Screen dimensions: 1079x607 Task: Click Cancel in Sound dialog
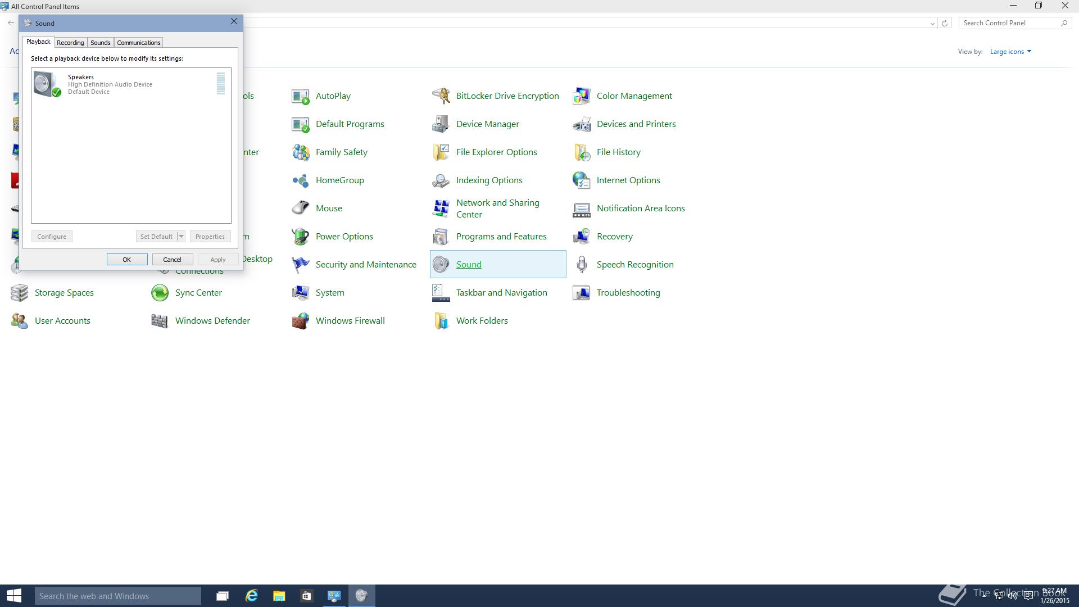pyautogui.click(x=173, y=260)
